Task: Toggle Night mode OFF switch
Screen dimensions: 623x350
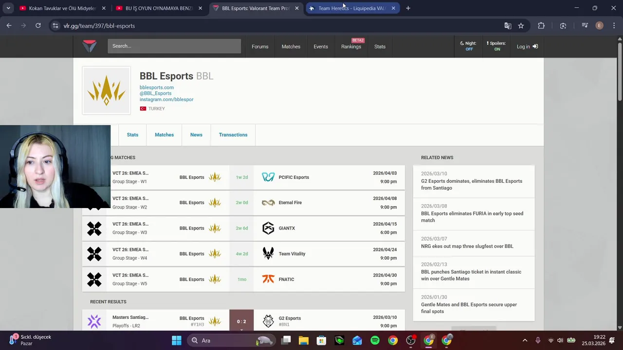Action: point(468,46)
